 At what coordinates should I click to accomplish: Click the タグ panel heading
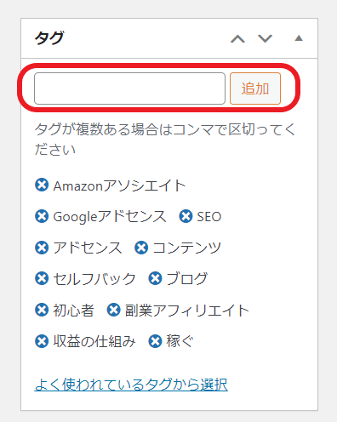pos(49,38)
